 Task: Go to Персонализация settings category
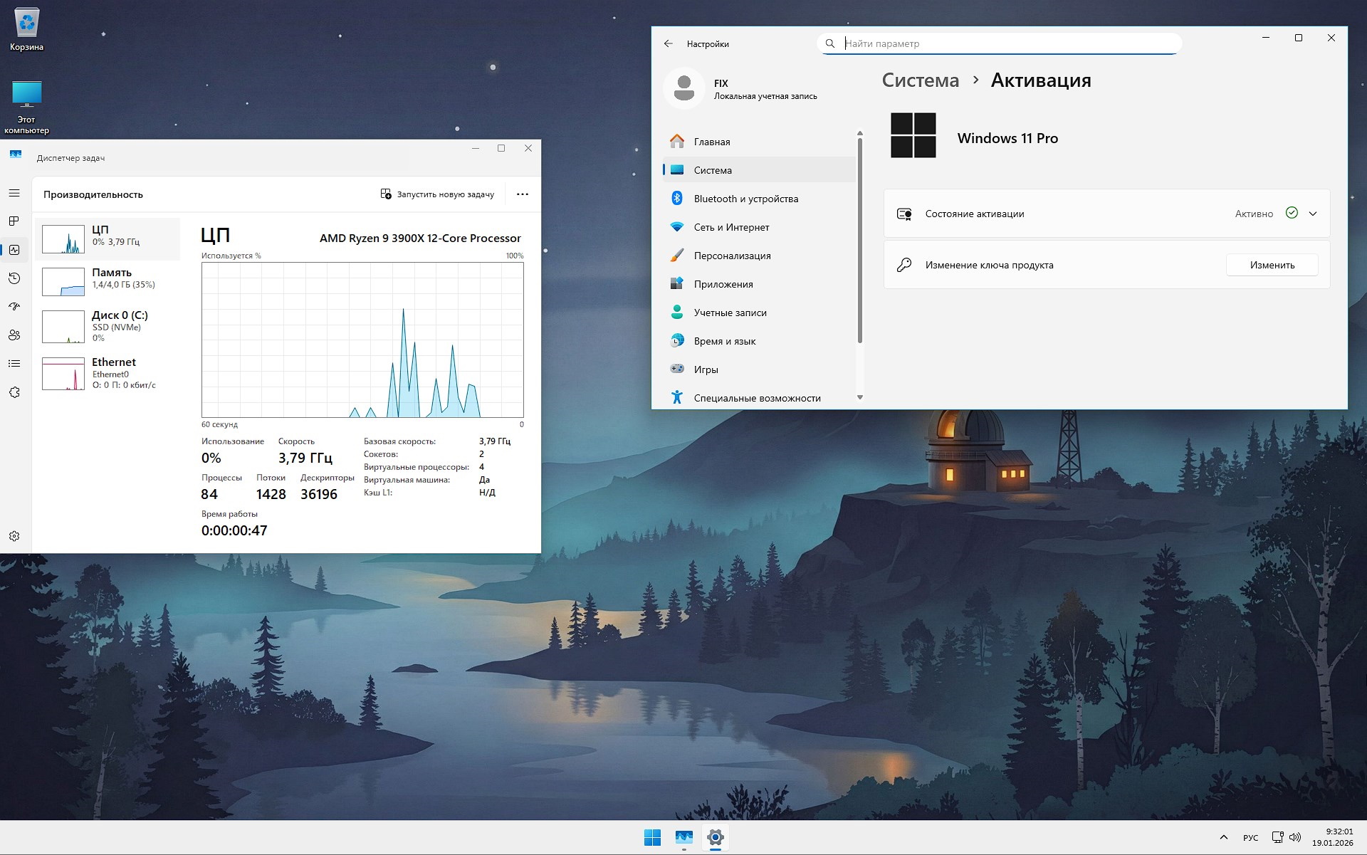pos(731,255)
